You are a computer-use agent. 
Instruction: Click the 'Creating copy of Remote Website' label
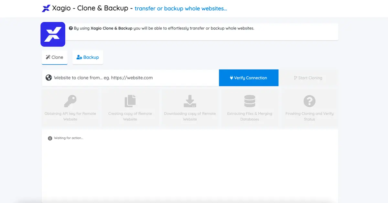click(x=130, y=116)
